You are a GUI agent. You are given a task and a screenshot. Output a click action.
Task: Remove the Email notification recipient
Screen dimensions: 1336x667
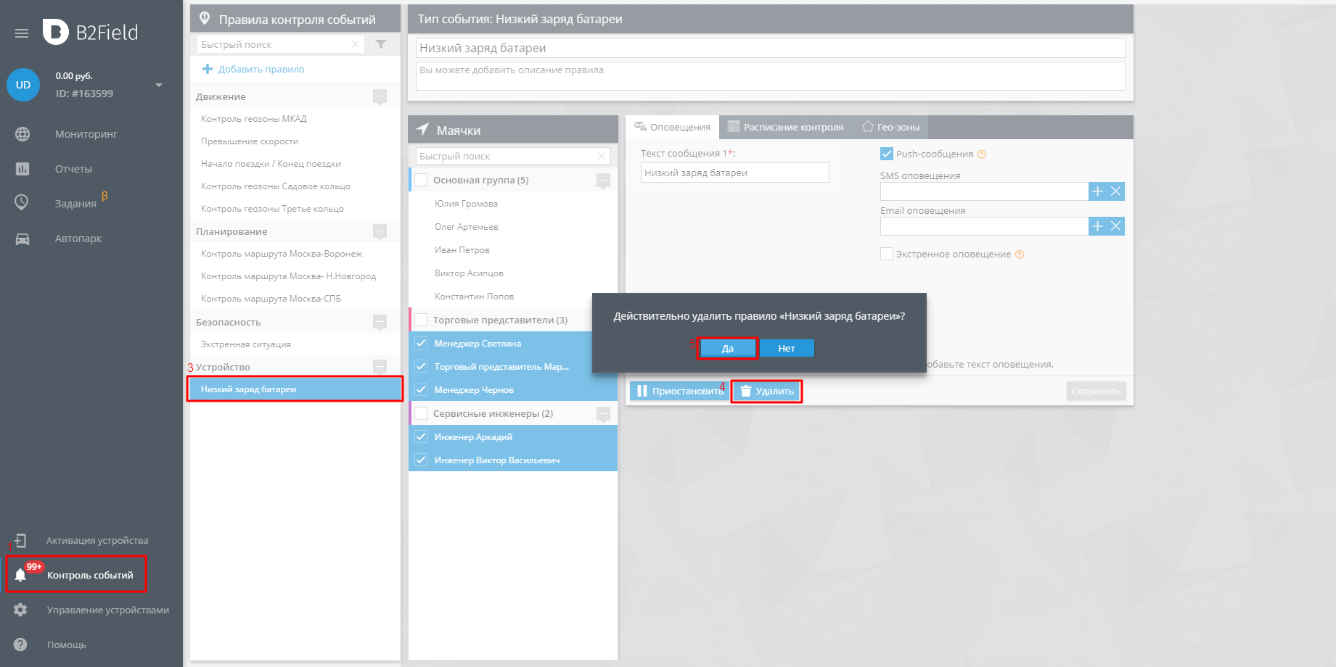click(1116, 226)
